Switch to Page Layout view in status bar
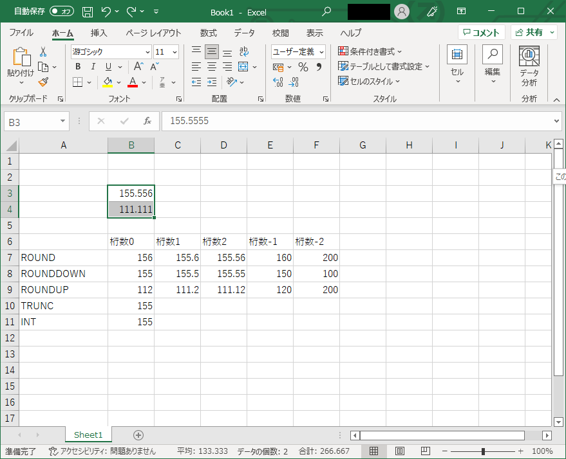The image size is (566, 459). (400, 451)
